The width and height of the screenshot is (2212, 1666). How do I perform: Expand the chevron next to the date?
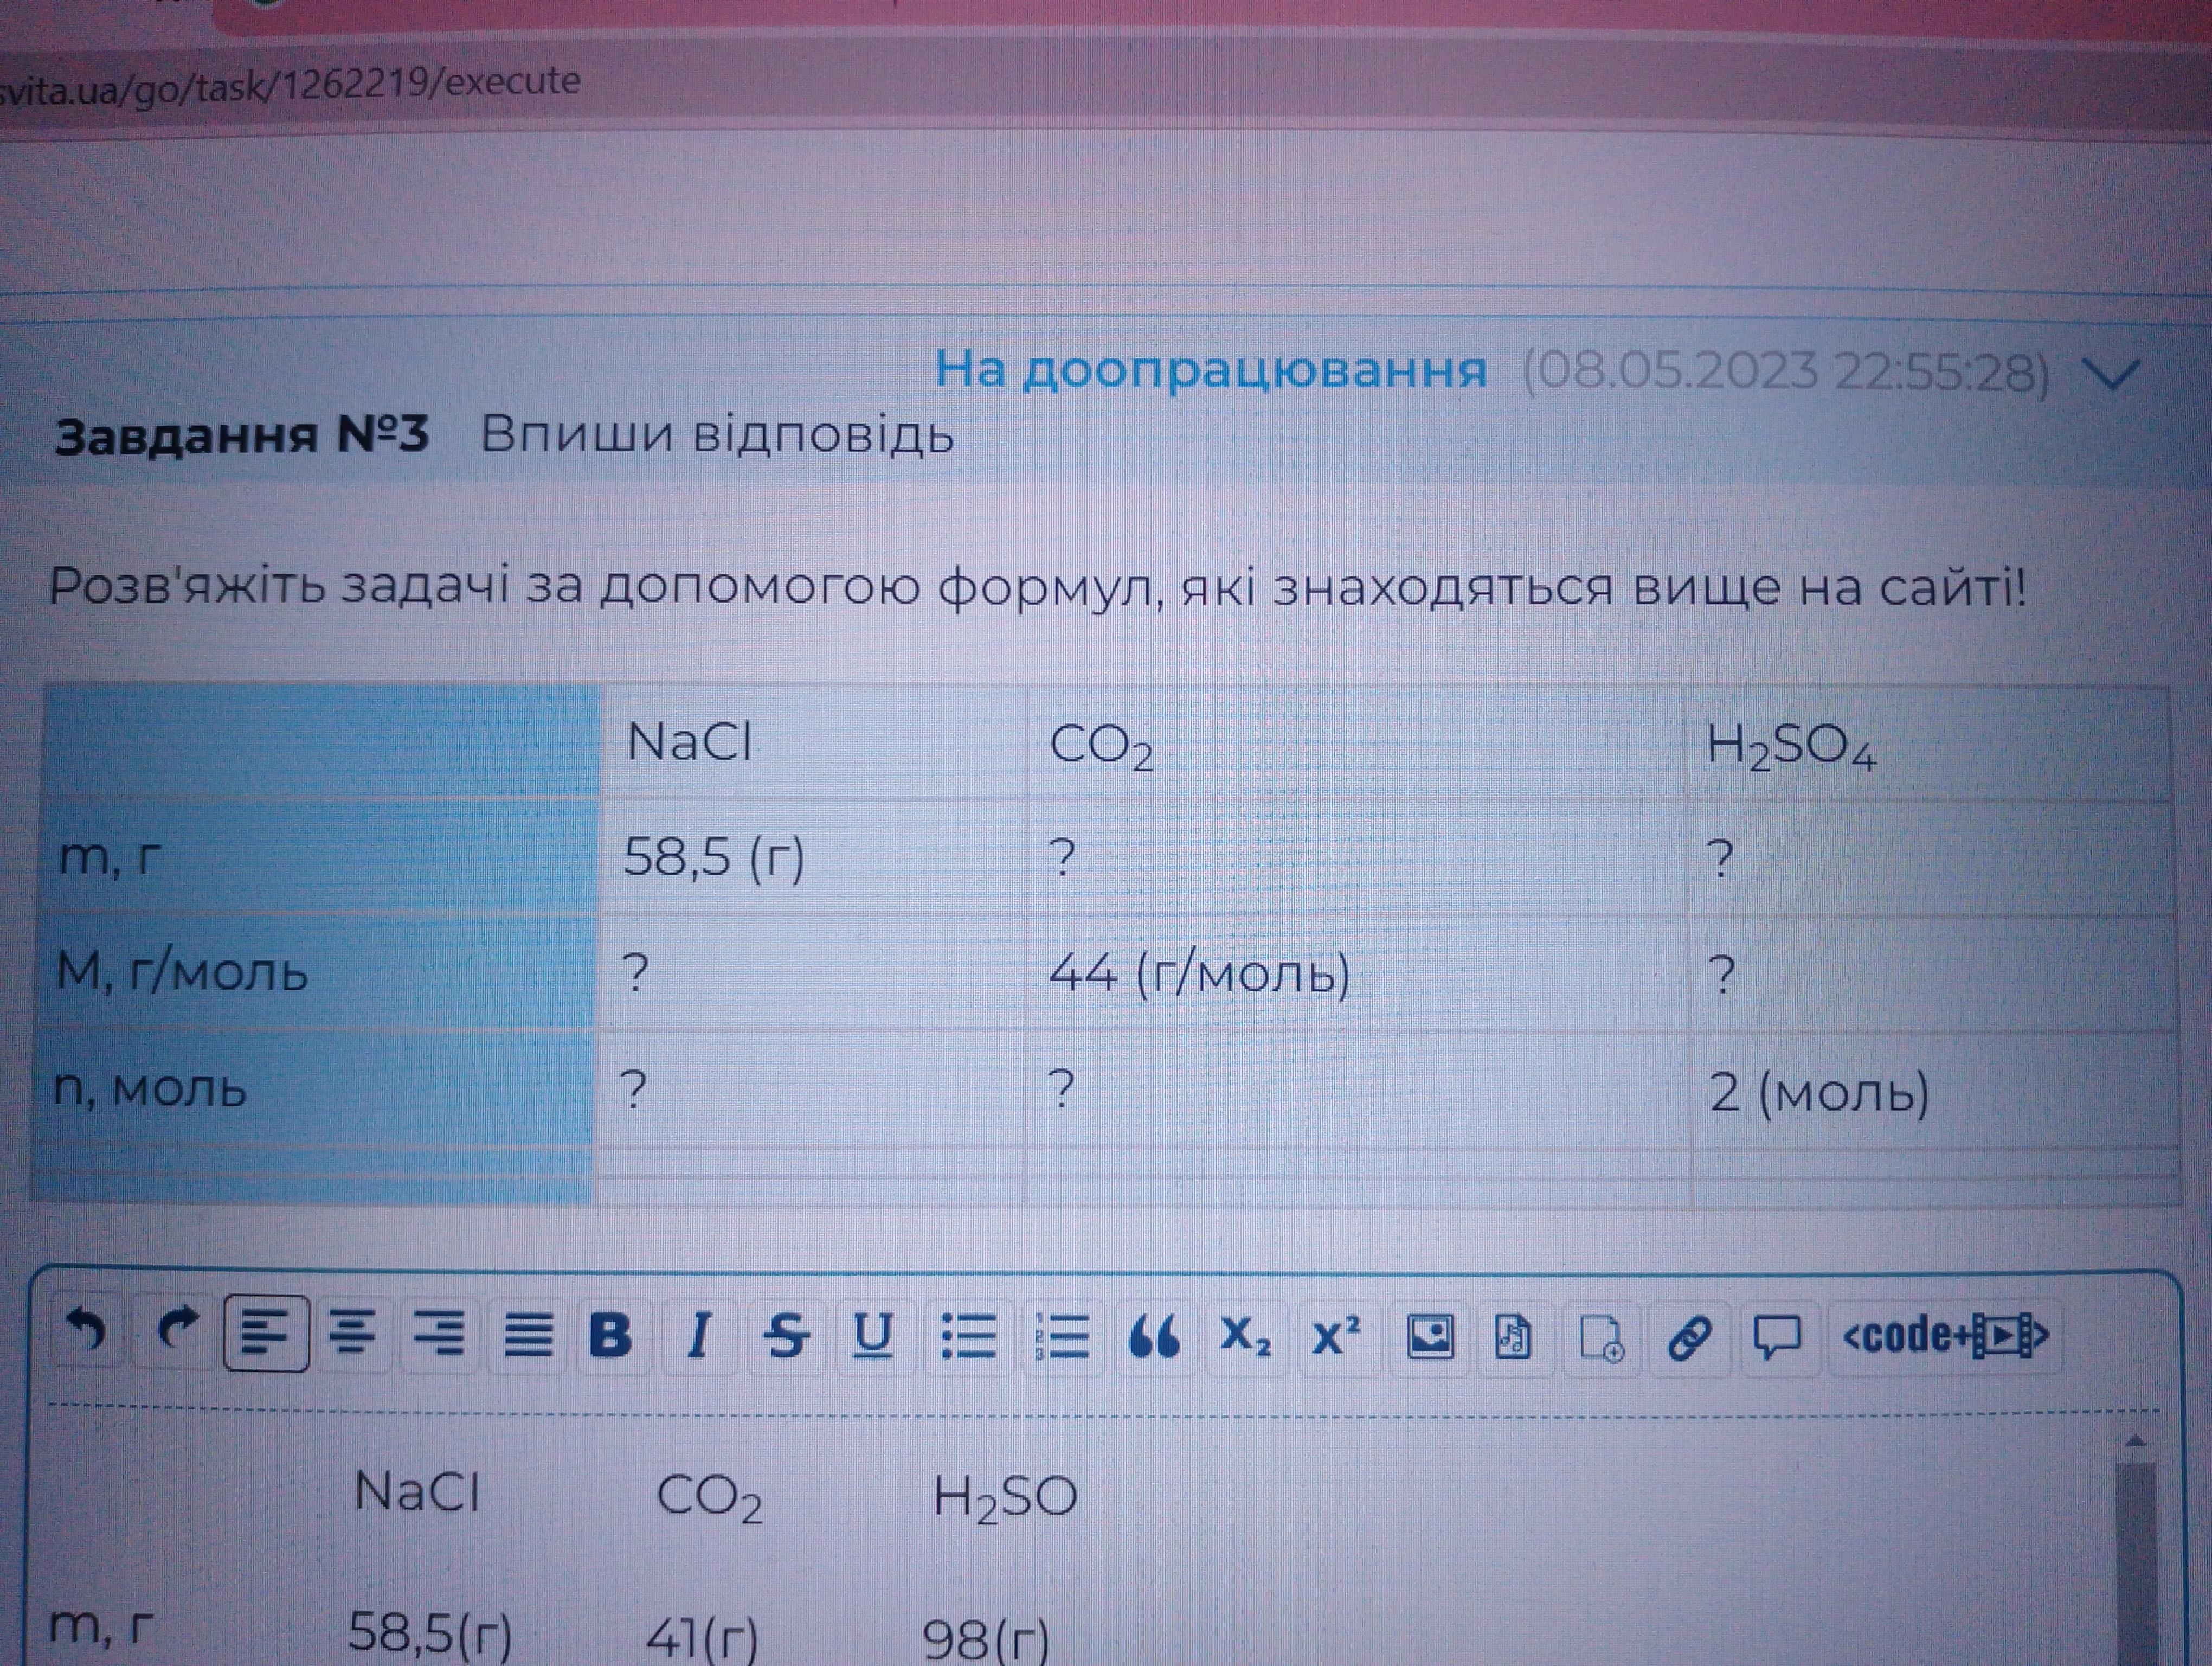tap(2112, 374)
